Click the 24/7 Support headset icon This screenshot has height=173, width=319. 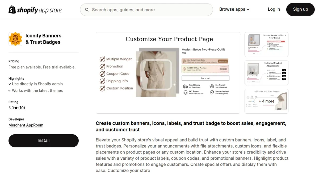pos(185,92)
